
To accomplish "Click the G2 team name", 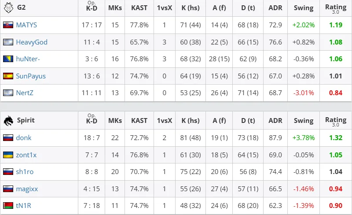I will pyautogui.click(x=21, y=7).
